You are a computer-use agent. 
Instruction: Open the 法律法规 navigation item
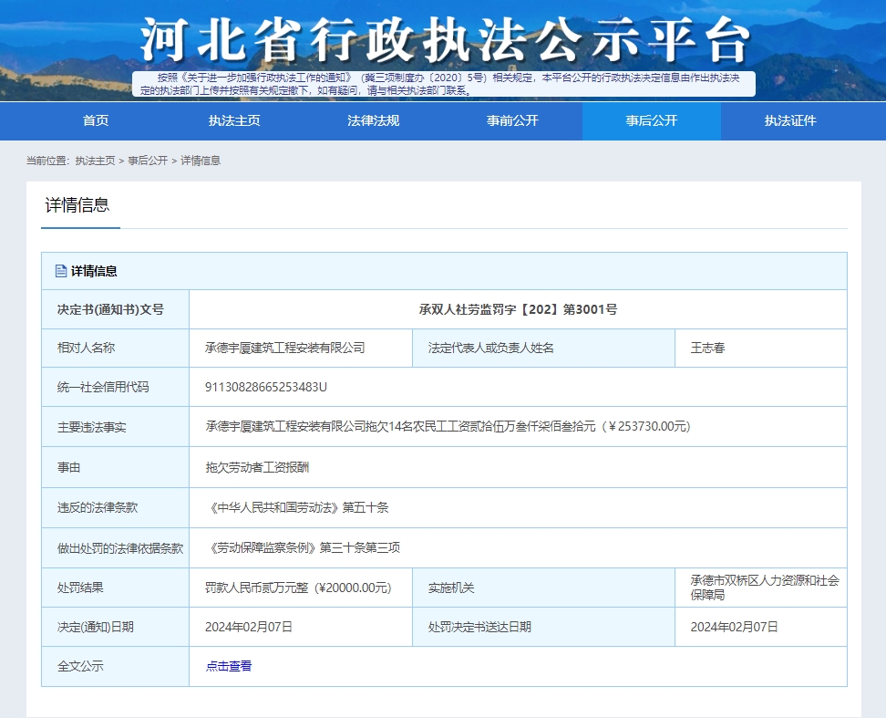point(373,120)
